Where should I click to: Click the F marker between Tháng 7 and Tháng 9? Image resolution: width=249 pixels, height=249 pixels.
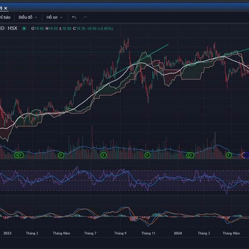[103, 155]
